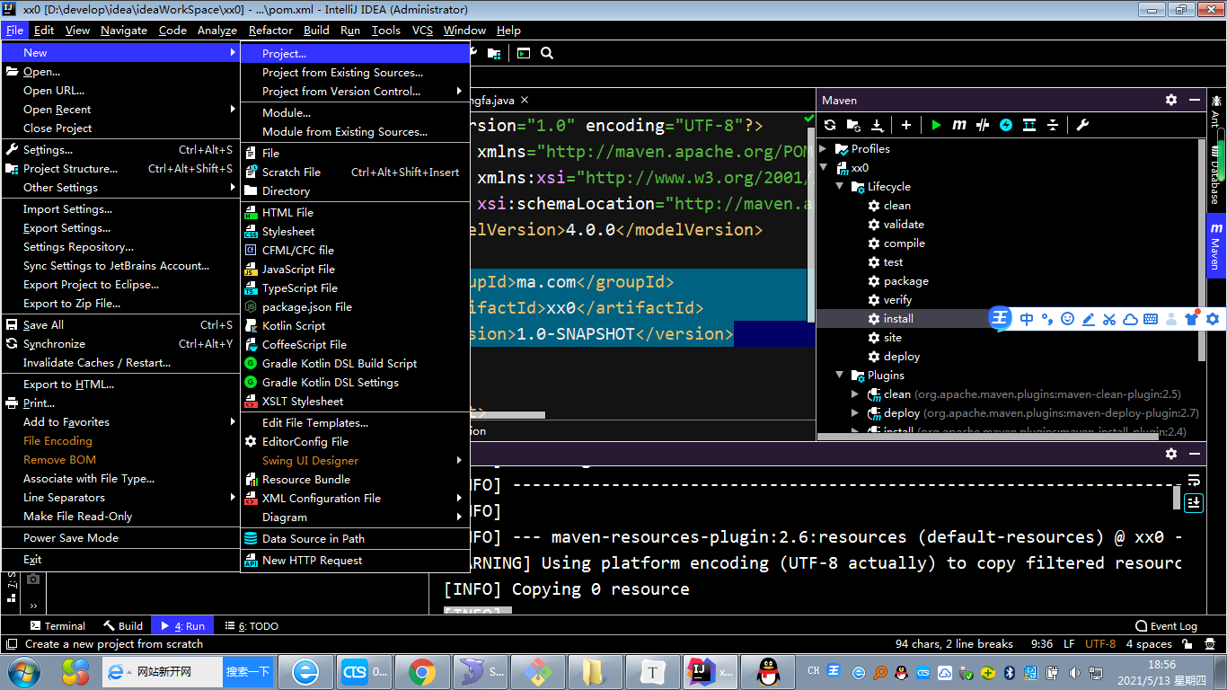The image size is (1227, 690).
Task: Open the VCS menu
Action: click(422, 30)
